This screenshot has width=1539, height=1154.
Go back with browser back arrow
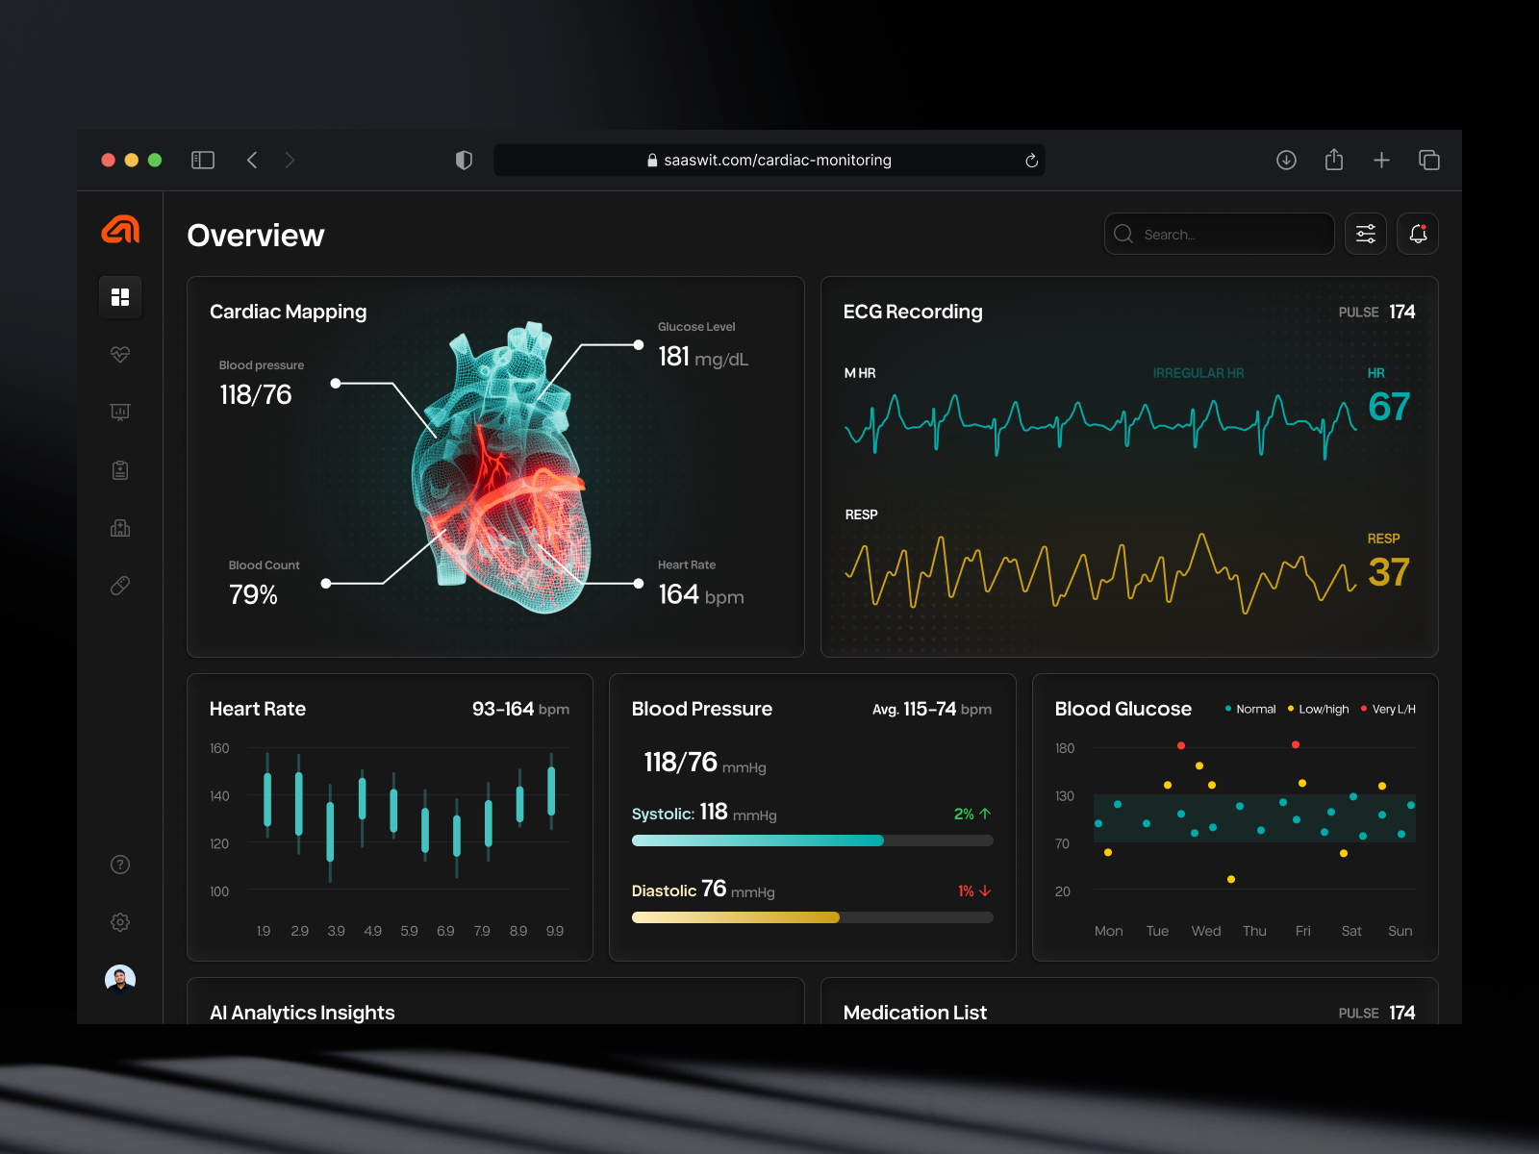click(x=252, y=161)
